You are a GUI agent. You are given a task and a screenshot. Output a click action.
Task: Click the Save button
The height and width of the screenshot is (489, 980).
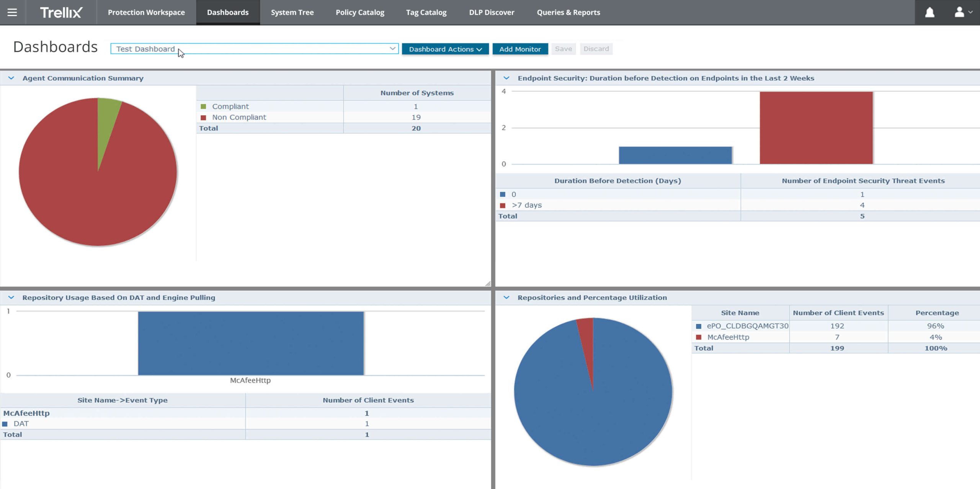click(562, 49)
